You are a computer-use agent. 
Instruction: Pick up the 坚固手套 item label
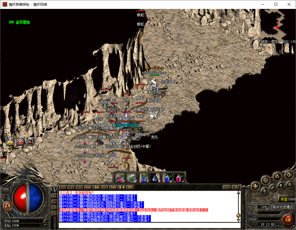(x=168, y=82)
